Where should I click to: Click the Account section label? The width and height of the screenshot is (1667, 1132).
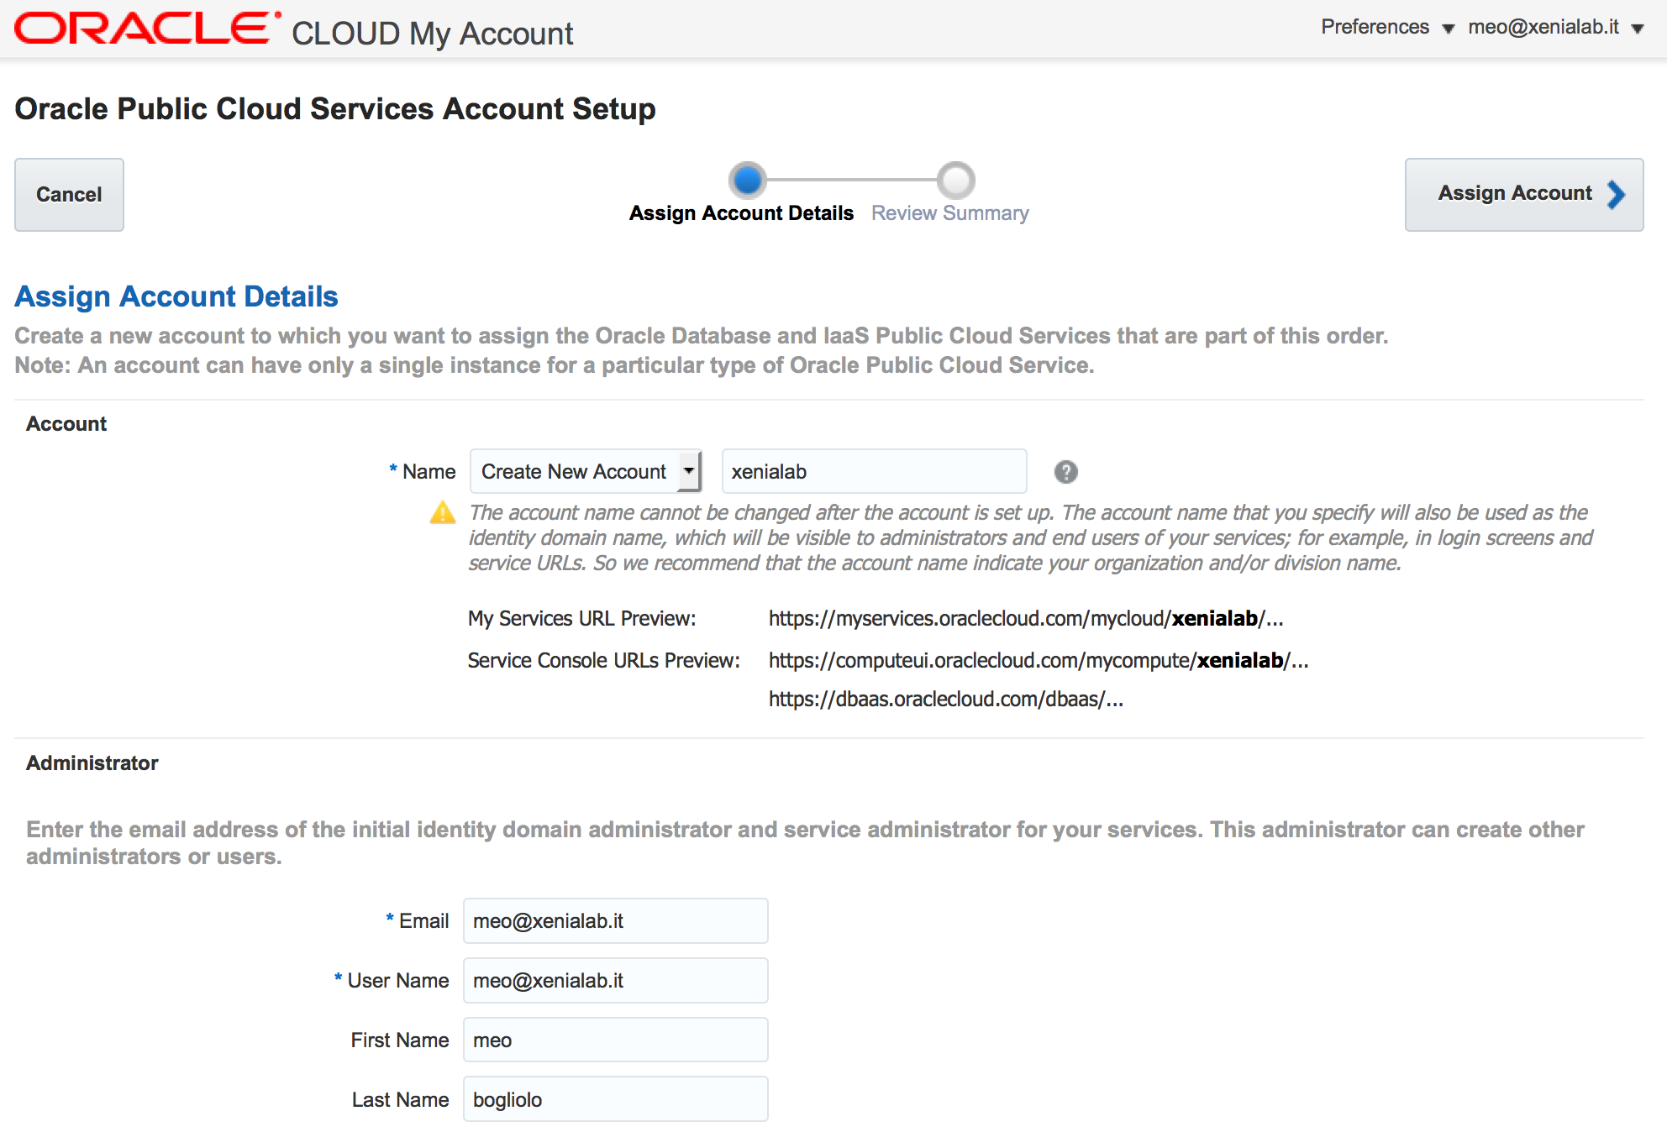(x=66, y=424)
